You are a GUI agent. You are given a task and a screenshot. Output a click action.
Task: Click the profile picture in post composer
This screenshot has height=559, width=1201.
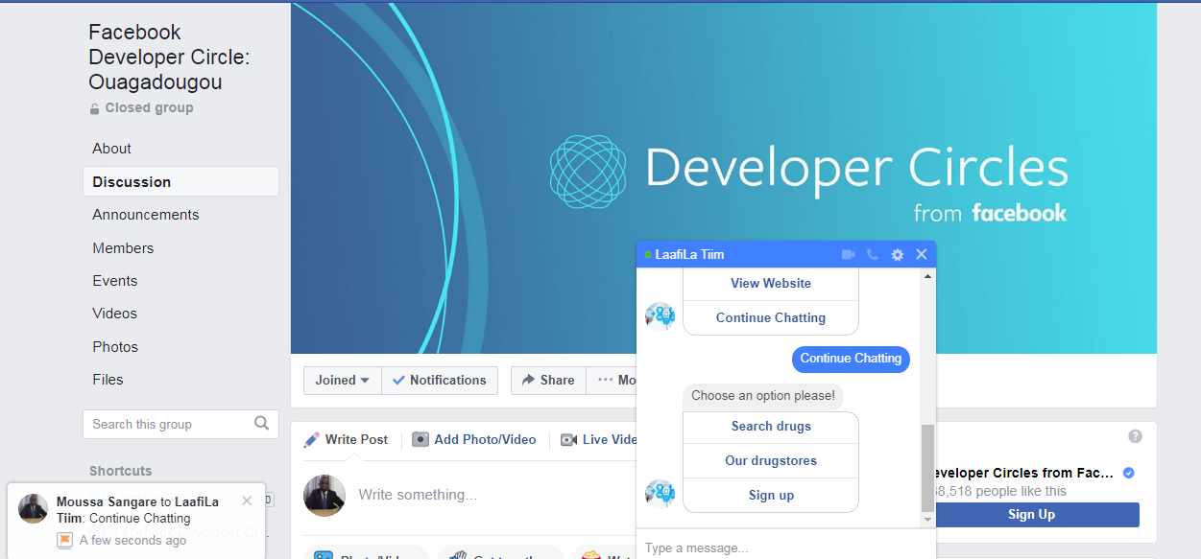click(x=324, y=495)
